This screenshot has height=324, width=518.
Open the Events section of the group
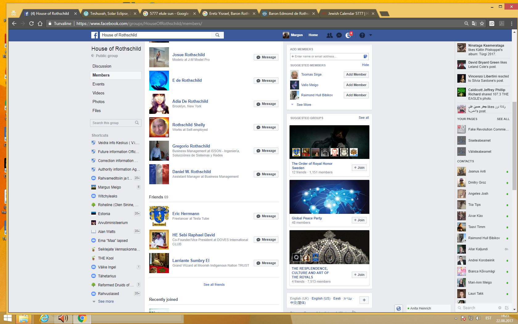pyautogui.click(x=98, y=84)
